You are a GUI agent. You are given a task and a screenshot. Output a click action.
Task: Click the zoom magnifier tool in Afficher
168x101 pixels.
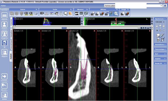pos(116,14)
